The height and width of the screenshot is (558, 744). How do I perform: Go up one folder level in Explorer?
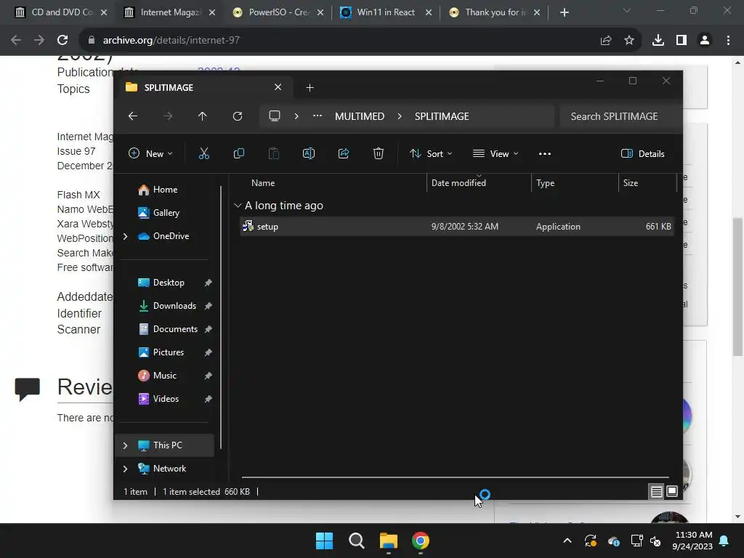click(x=203, y=116)
